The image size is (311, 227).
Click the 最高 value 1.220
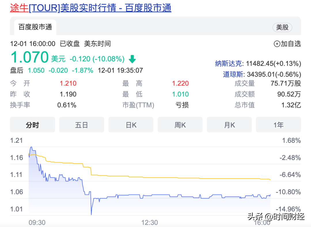coord(180,83)
